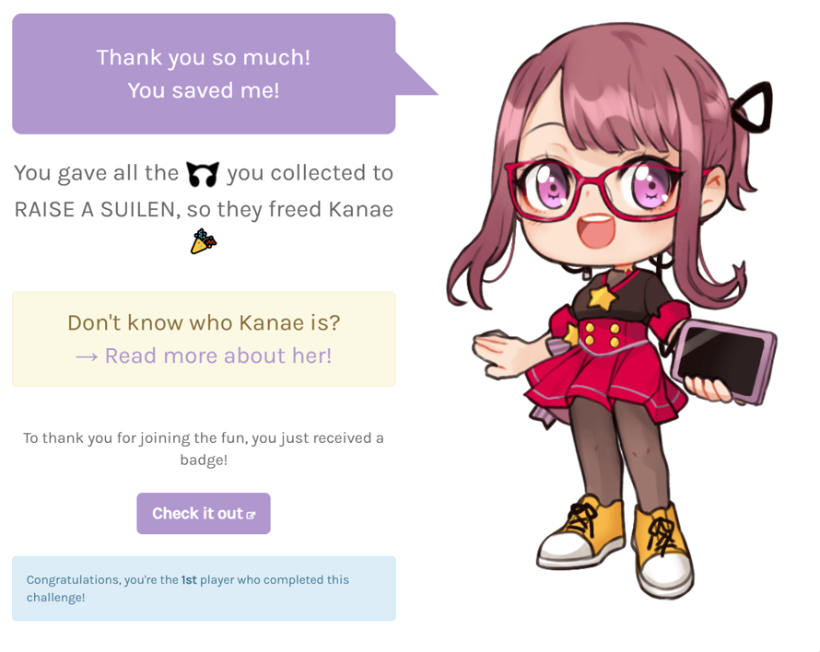Follow the Read more about her! link

pos(204,356)
